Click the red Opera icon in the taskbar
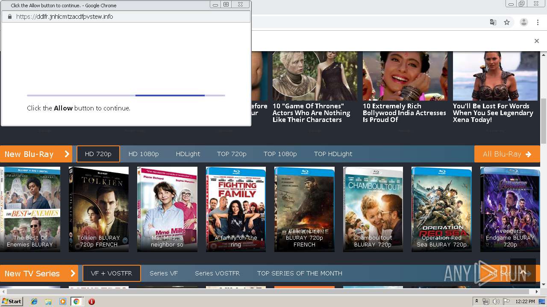 pos(91,301)
